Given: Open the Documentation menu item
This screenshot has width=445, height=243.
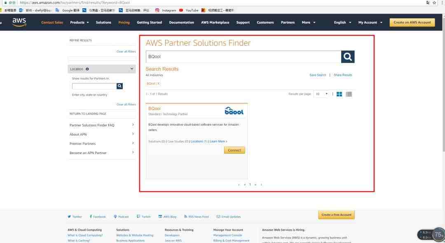Looking at the screenshot, I should (181, 22).
